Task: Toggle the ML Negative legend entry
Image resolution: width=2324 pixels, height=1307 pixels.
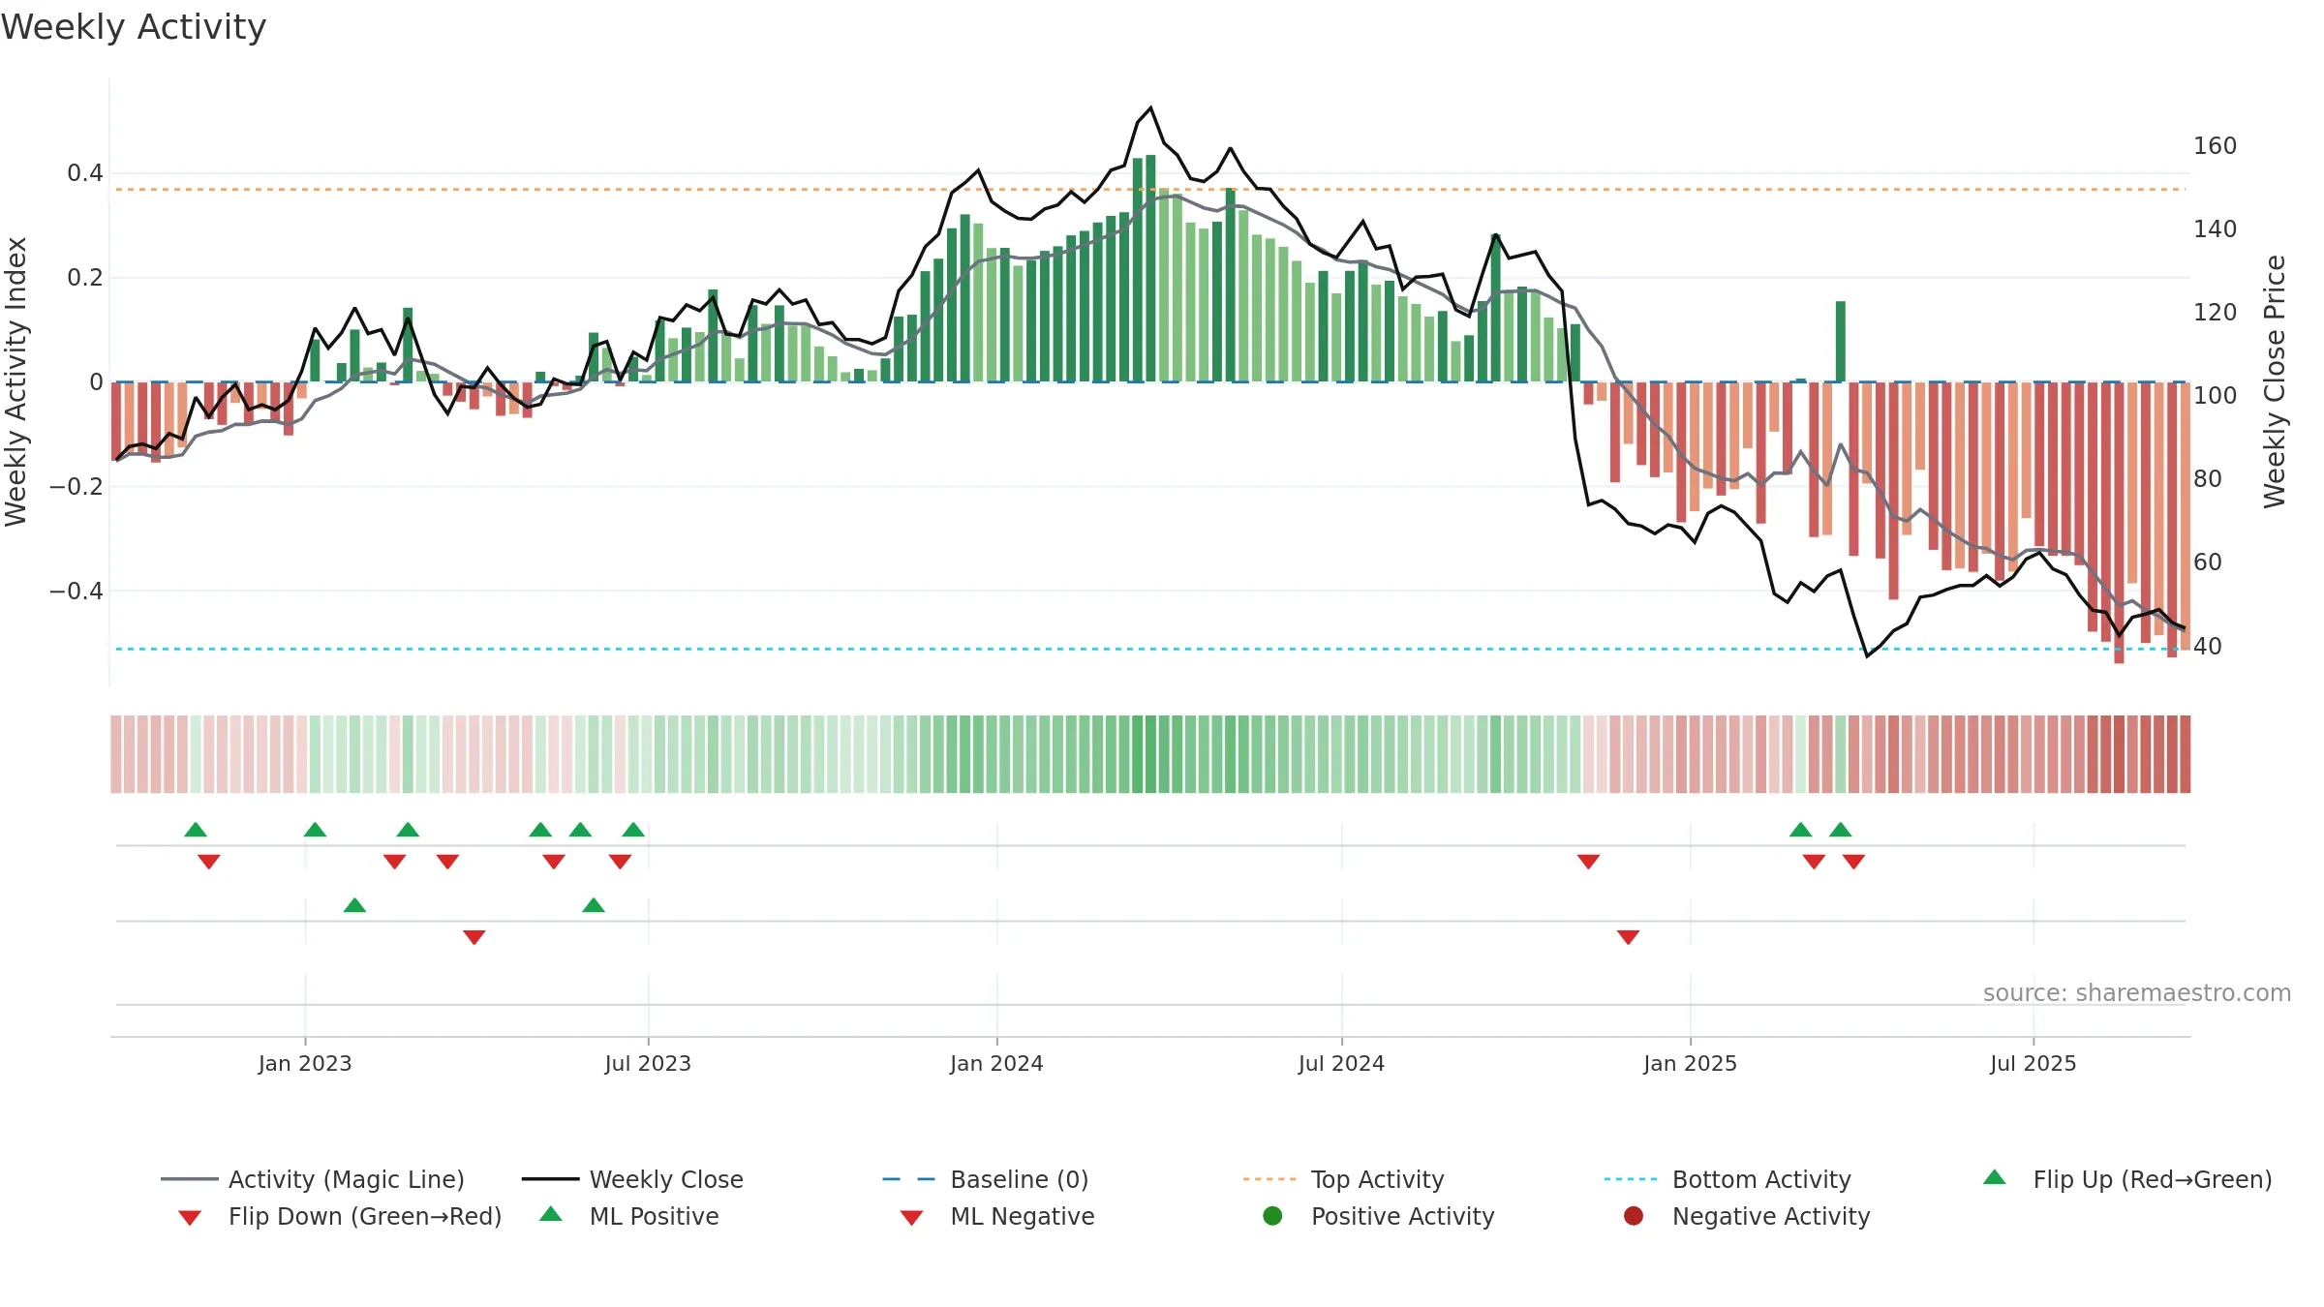Action: point(997,1216)
